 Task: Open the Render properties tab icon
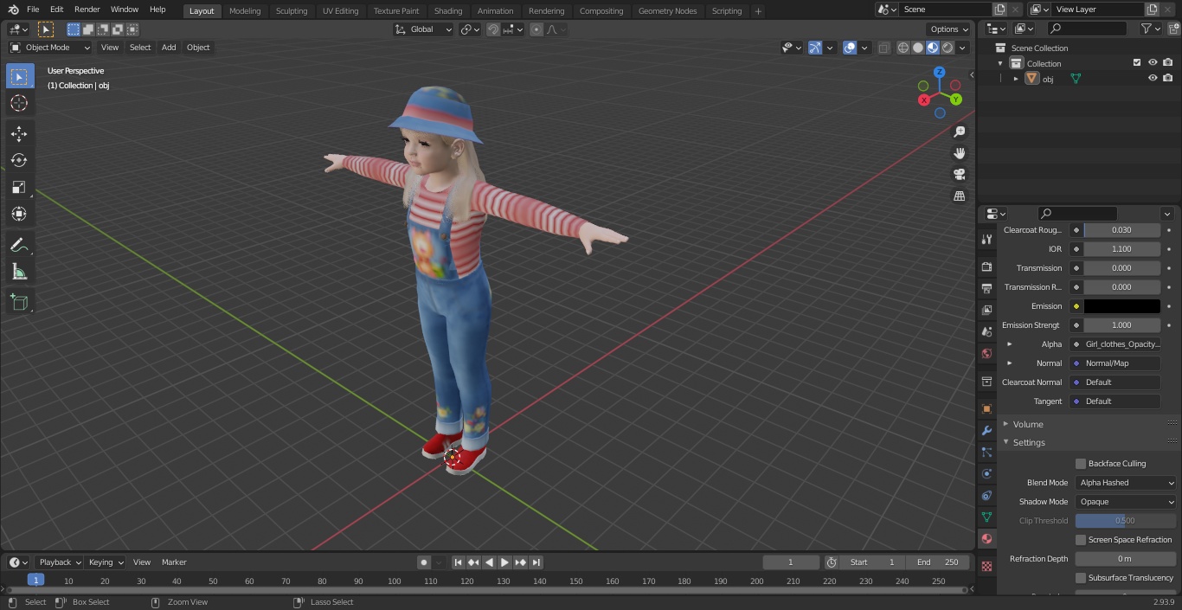986,267
